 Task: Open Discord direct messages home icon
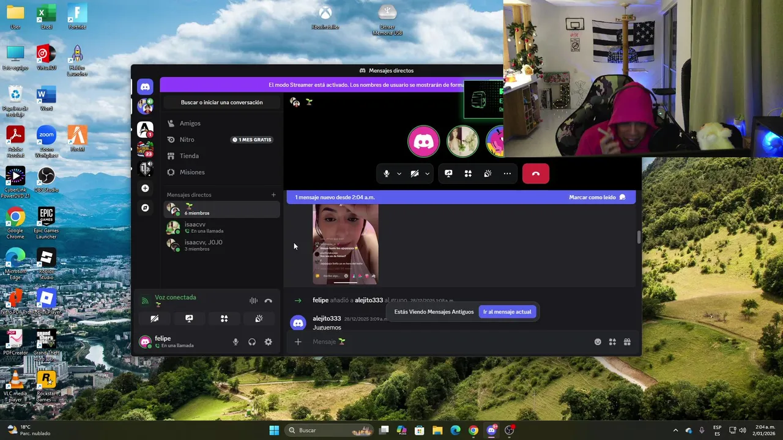pos(145,87)
